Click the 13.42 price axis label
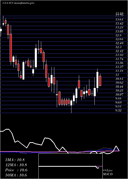The width and height of the screenshot is (128, 179). [x=120, y=24]
